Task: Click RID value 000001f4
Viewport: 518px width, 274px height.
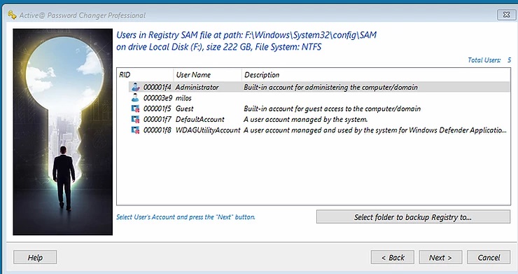Action: (x=157, y=88)
